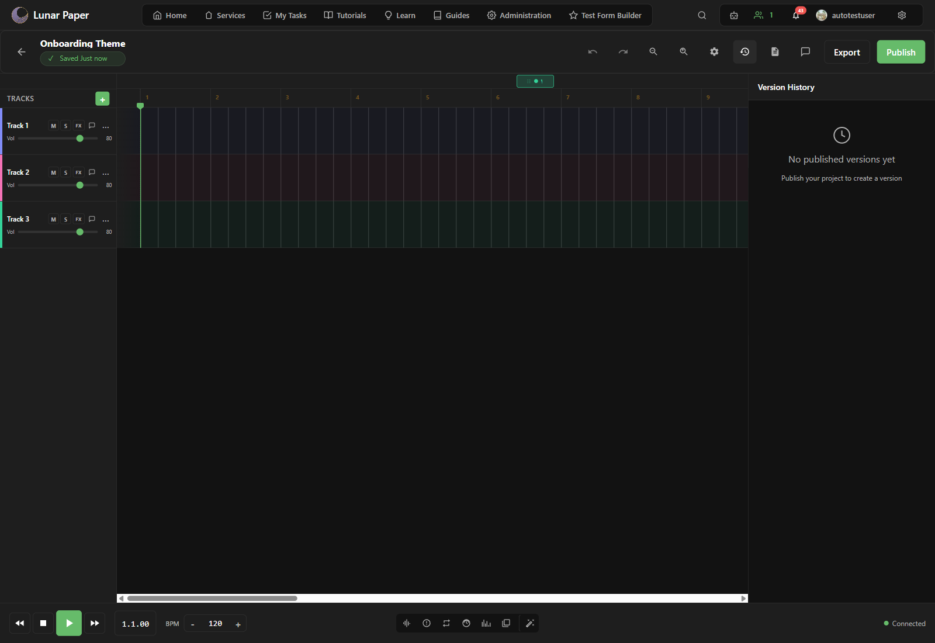Image resolution: width=935 pixels, height=643 pixels.
Task: Mute Track 1
Action: 53,126
